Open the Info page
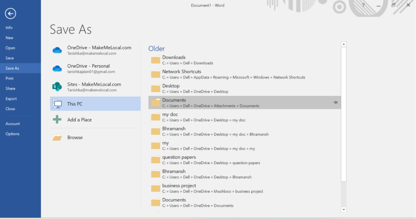 pos(20,28)
